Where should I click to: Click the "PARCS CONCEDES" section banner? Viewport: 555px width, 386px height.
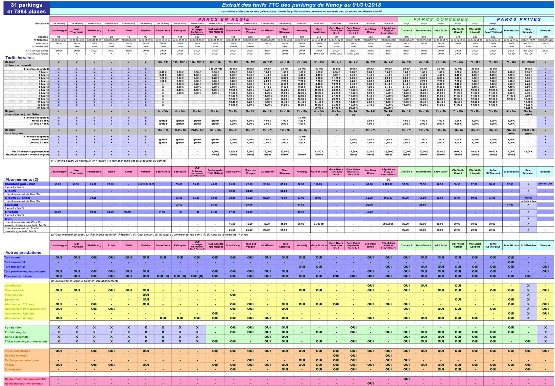pos(441,19)
